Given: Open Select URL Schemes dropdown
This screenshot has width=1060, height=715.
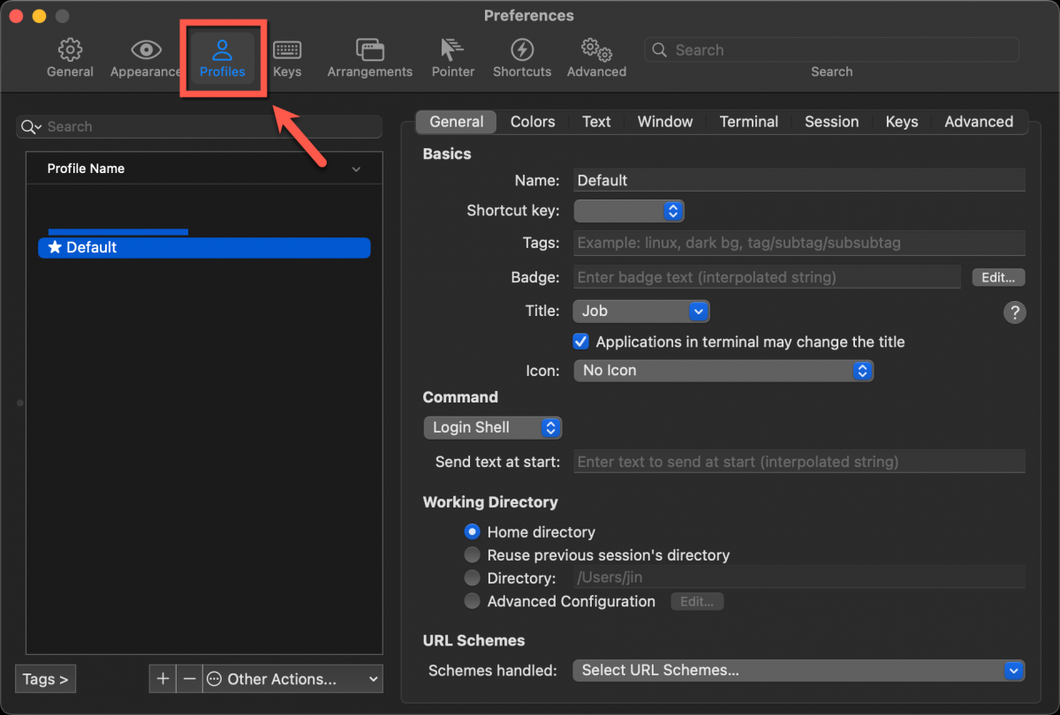Looking at the screenshot, I should (x=799, y=670).
